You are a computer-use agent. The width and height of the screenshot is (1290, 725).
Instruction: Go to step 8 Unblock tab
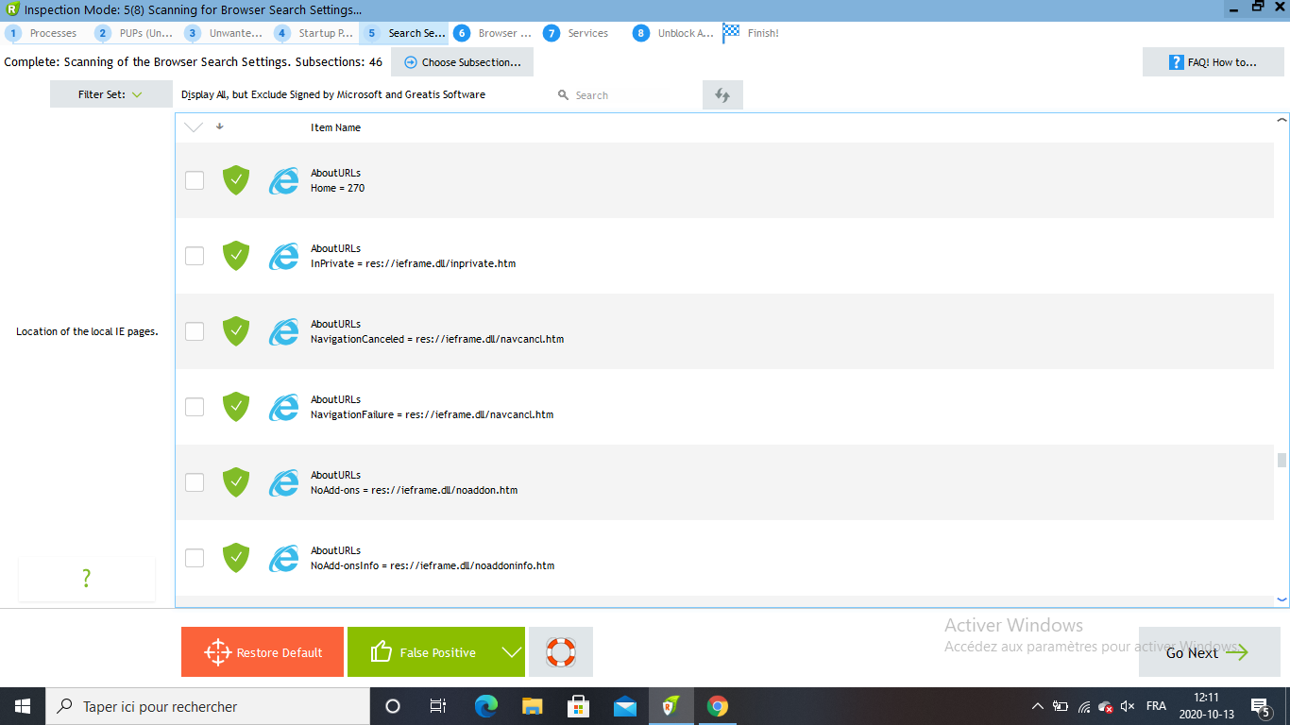[x=673, y=33]
